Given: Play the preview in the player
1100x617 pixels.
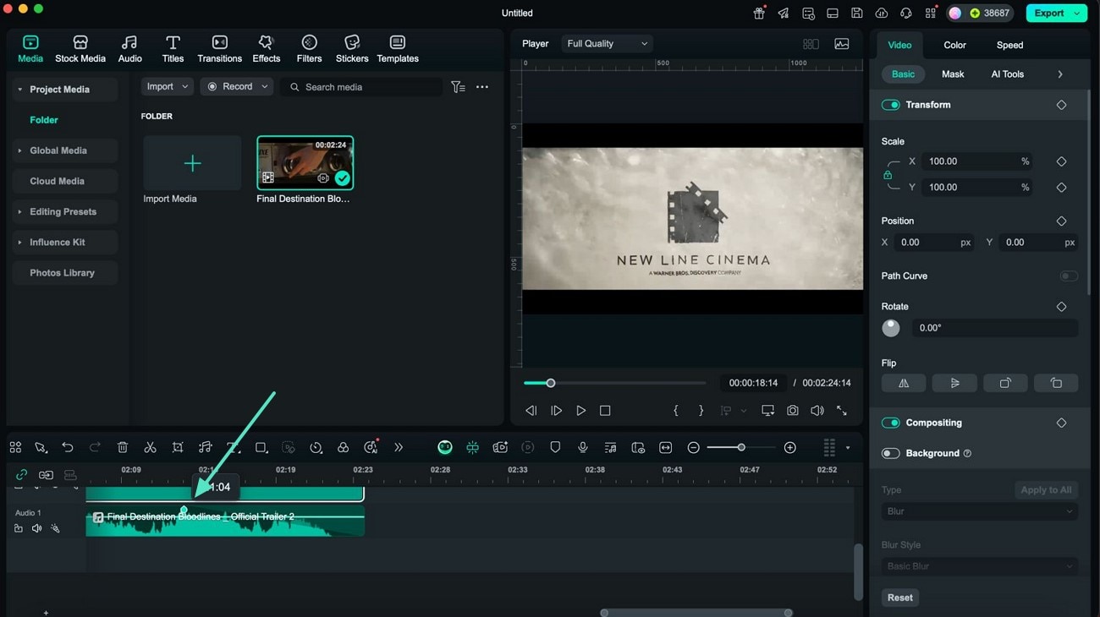Looking at the screenshot, I should click(580, 410).
